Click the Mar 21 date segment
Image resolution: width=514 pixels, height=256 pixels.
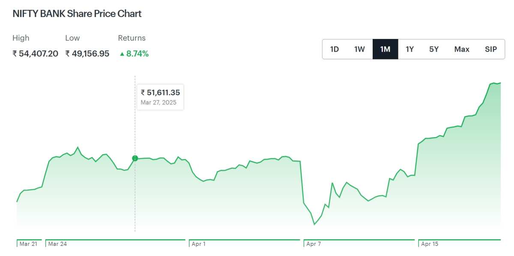(29, 243)
